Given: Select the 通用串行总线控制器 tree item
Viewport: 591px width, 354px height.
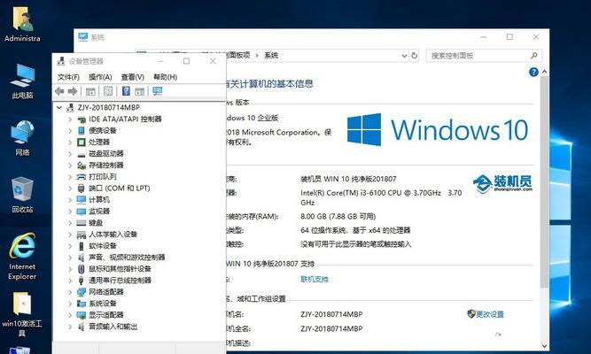Looking at the screenshot, I should (x=120, y=281).
